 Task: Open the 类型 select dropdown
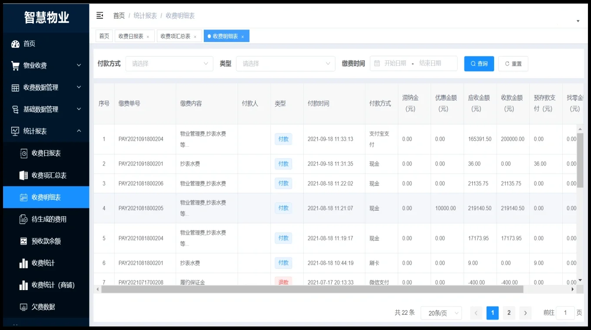(x=286, y=64)
